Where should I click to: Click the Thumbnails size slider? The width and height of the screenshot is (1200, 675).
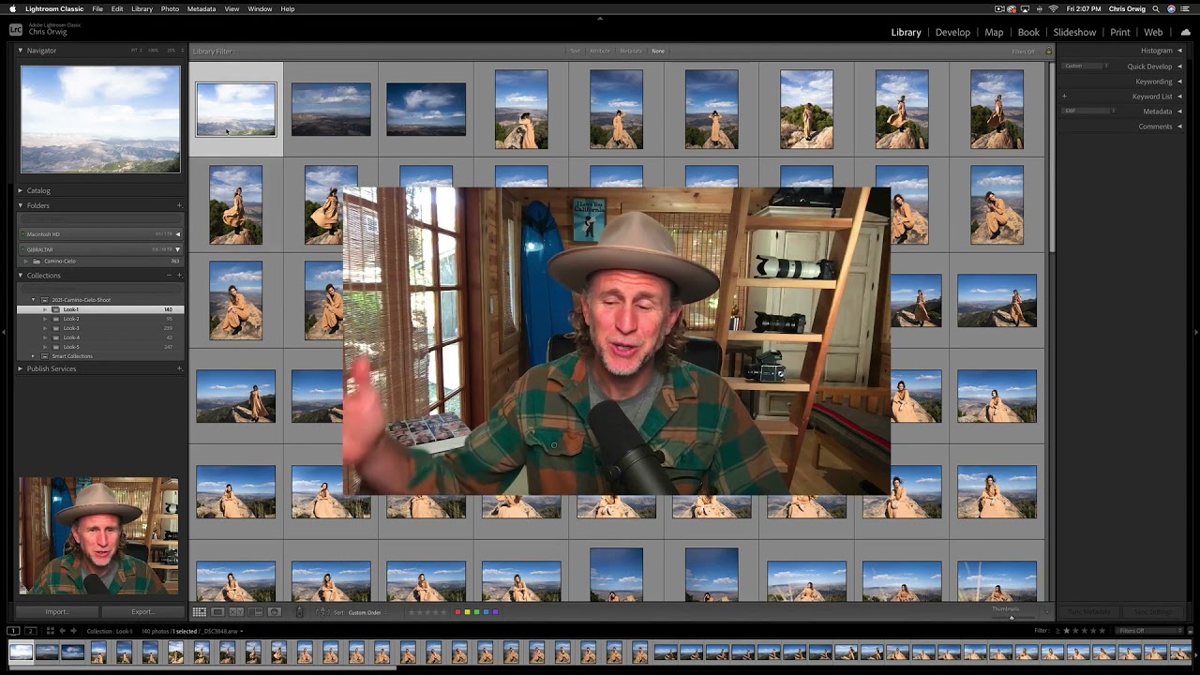[1012, 618]
